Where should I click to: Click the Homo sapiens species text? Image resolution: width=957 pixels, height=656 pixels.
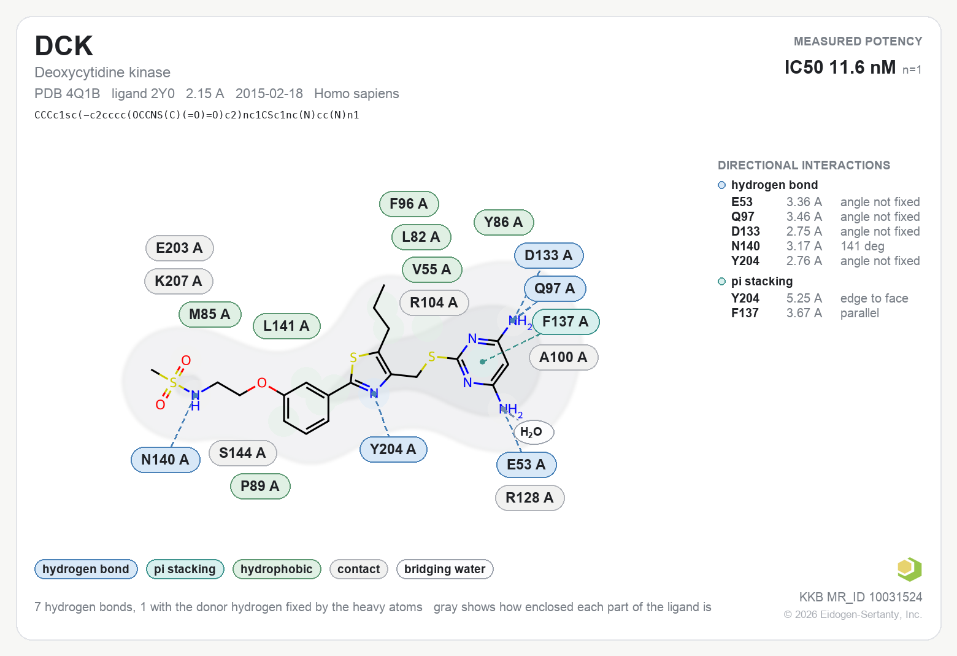[x=356, y=93]
